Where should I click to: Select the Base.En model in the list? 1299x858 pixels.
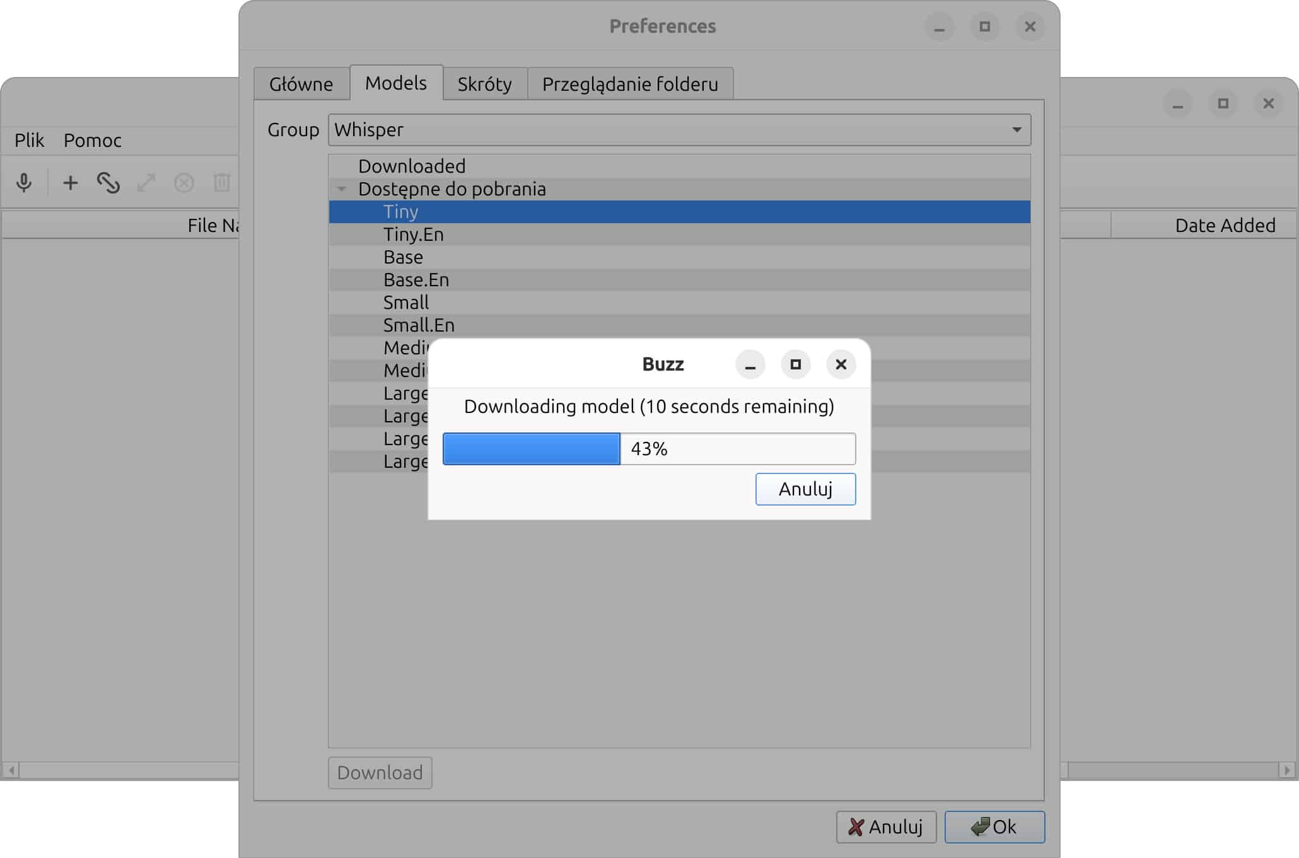(416, 280)
